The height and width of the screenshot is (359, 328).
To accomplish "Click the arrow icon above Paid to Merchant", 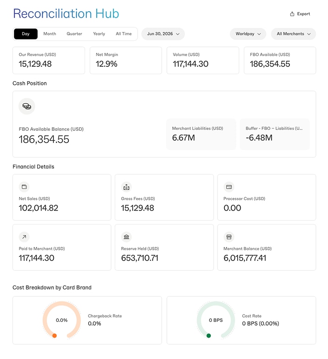I will [x=24, y=237].
